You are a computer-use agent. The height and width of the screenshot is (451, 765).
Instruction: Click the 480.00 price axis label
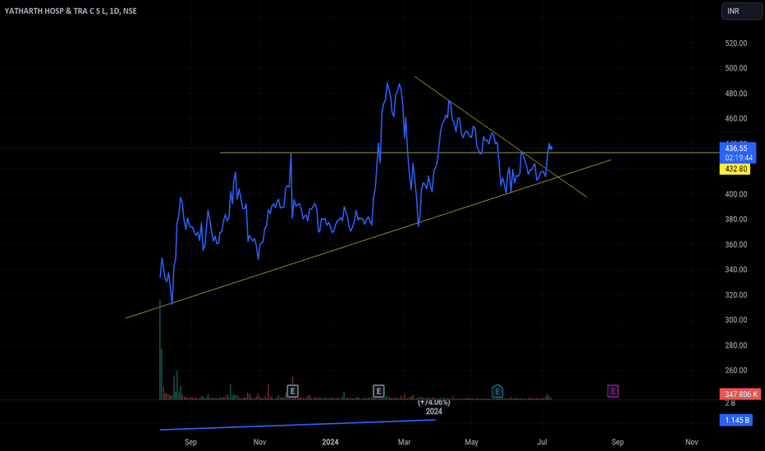click(x=735, y=93)
